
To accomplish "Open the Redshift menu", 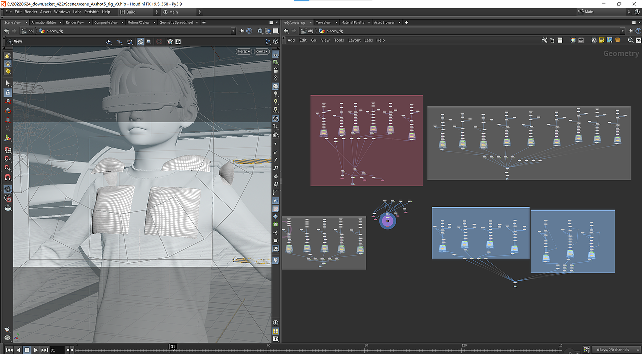I will click(x=91, y=12).
